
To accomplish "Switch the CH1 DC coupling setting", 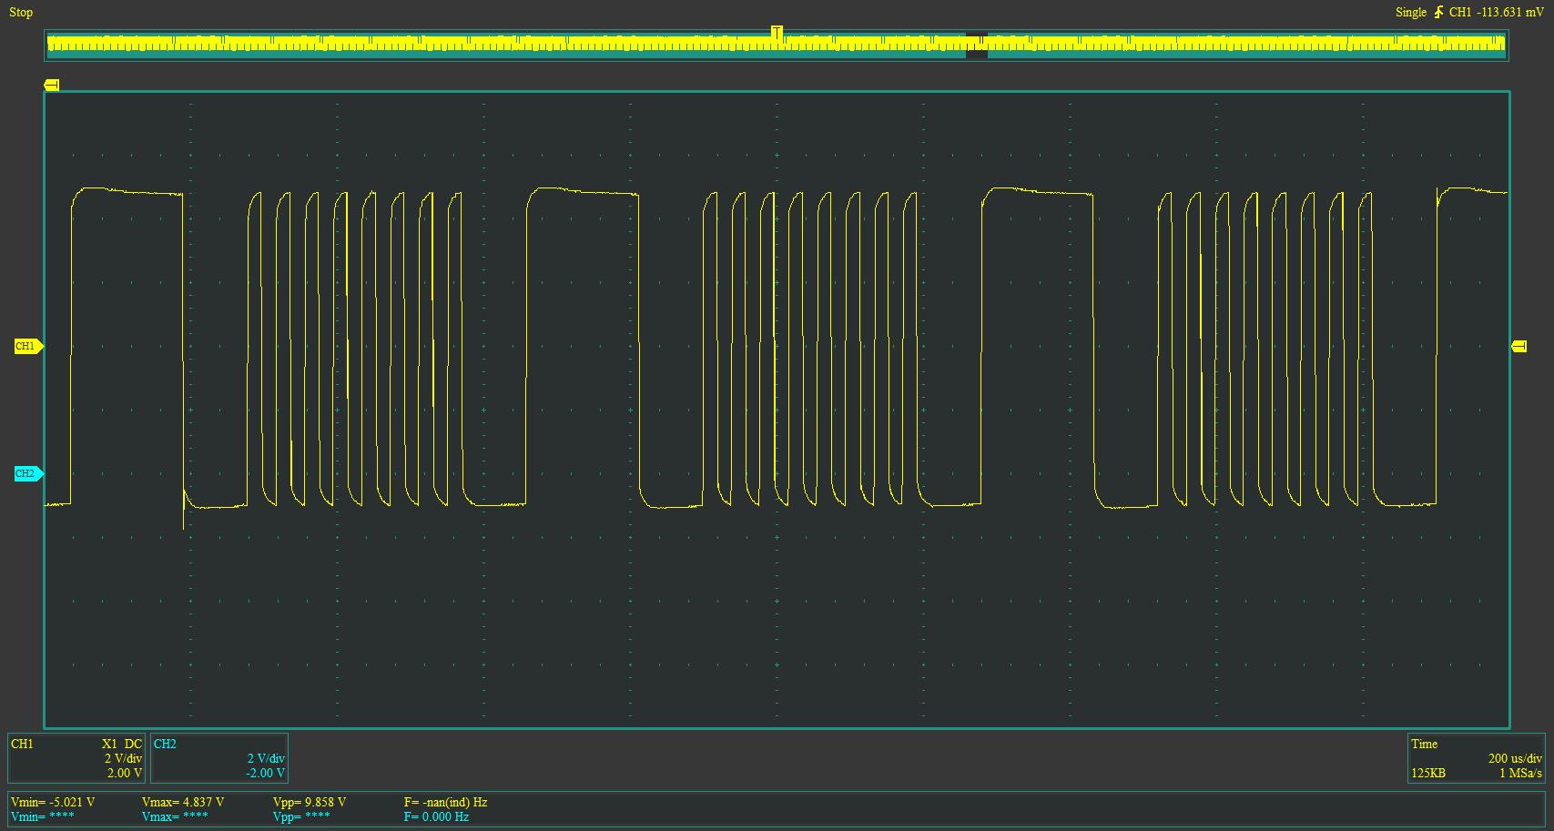I will (133, 744).
